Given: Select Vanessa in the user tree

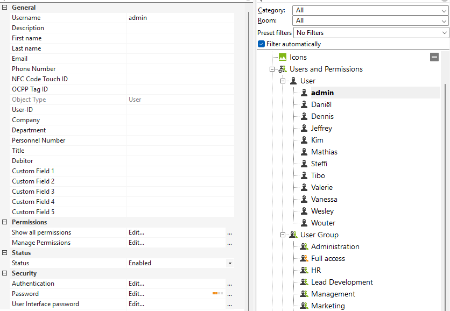Looking at the screenshot, I should point(324,199).
